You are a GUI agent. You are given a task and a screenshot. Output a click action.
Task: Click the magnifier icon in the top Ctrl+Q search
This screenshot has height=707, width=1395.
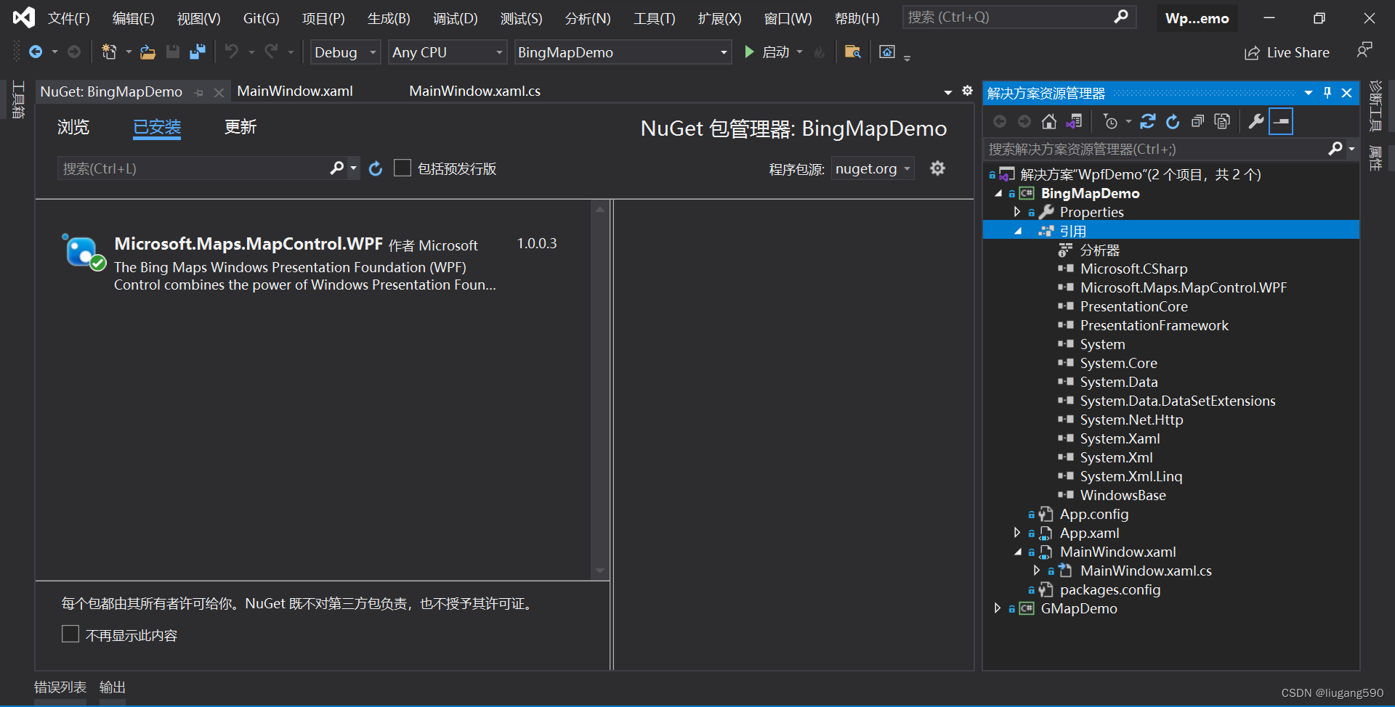pos(1121,17)
